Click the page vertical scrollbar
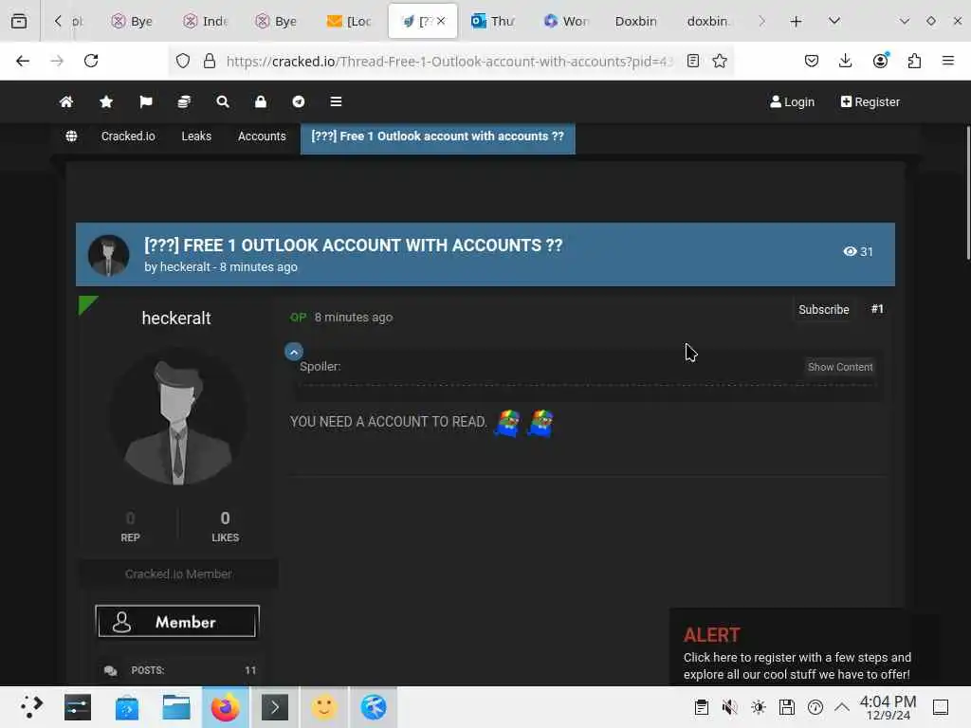This screenshot has width=971, height=728. point(967,193)
